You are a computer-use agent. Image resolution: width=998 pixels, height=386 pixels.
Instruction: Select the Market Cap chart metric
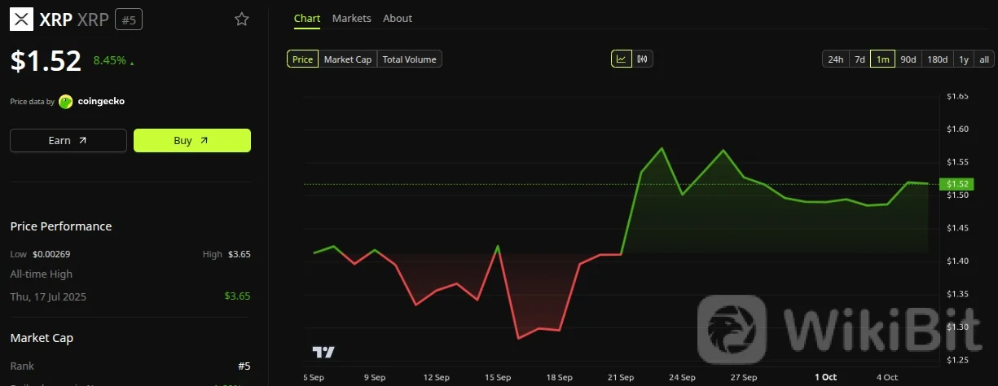point(348,59)
